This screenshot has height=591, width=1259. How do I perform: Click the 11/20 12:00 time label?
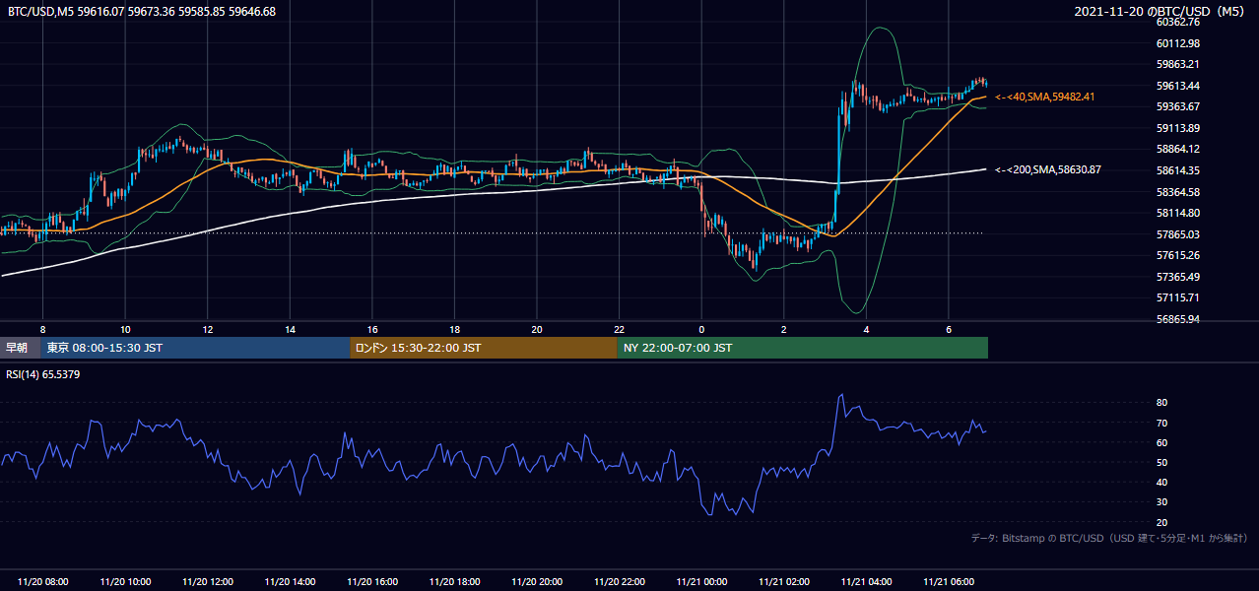(208, 582)
